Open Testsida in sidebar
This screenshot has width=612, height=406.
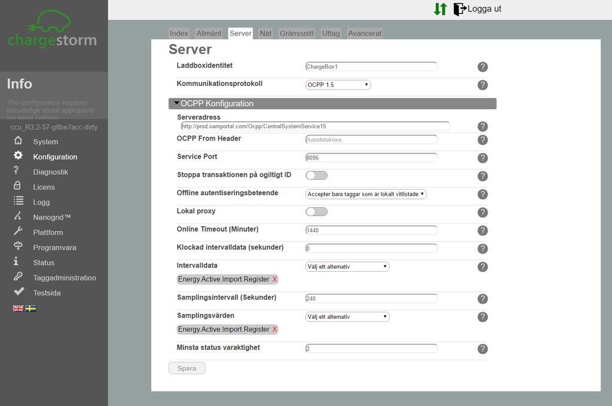(47, 293)
